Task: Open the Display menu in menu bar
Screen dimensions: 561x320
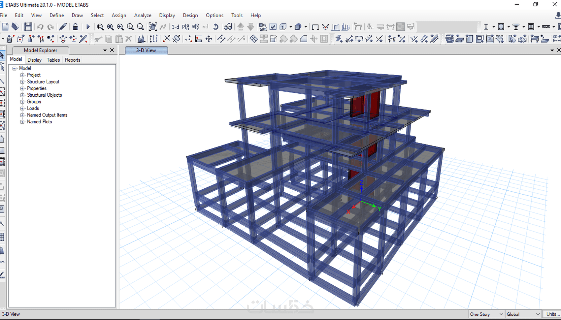Action: 167,15
